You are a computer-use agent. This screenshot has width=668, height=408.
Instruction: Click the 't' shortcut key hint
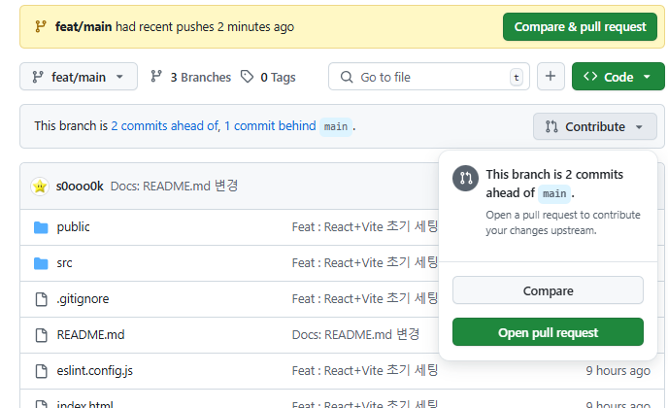click(x=517, y=77)
